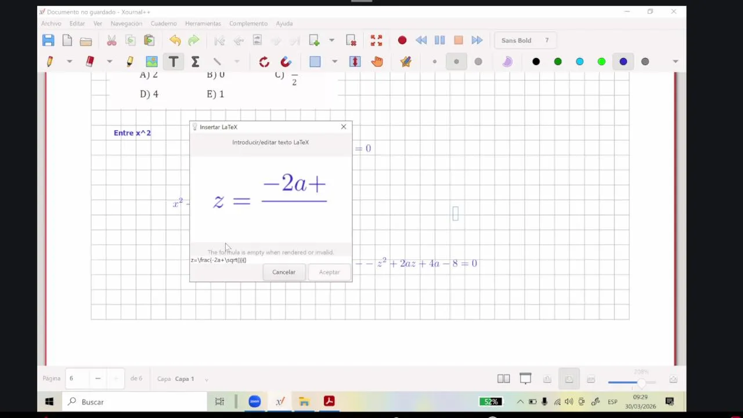Image resolution: width=743 pixels, height=418 pixels.
Task: Fast forward audio playback
Action: (x=477, y=41)
